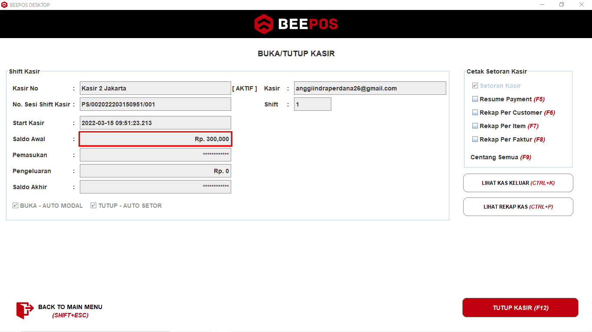Click the BEEPOS Desktop title bar app icon
Viewport: 592px width, 332px height.
[x=4, y=5]
